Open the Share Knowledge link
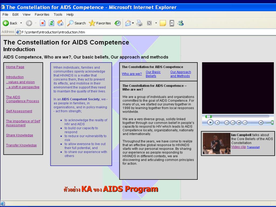The height and width of the screenshot is (207, 276). click(19, 135)
